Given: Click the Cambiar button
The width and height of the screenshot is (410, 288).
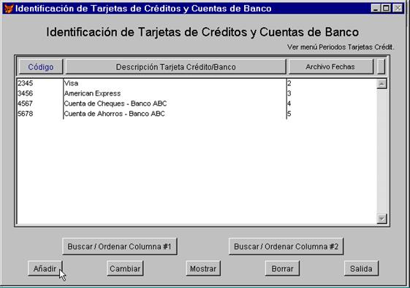Looking at the screenshot, I should point(125,268).
